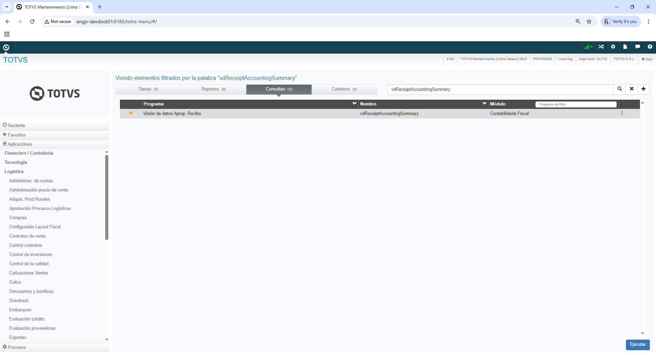Open a new browser tab
Screen dimensions: 656x355
100,7
